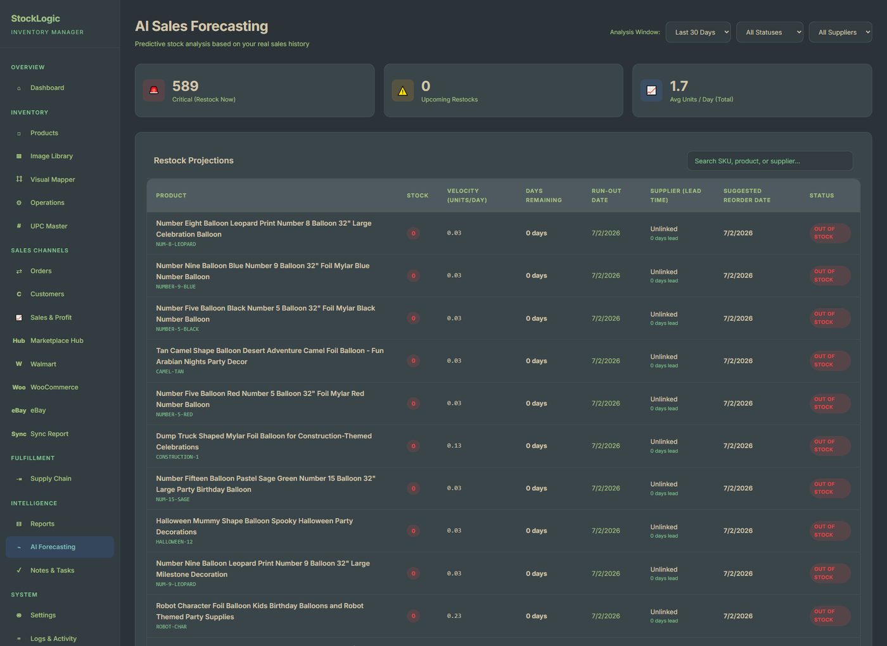Click the Reports sidebar icon
This screenshot has height=646, width=887.
19,524
